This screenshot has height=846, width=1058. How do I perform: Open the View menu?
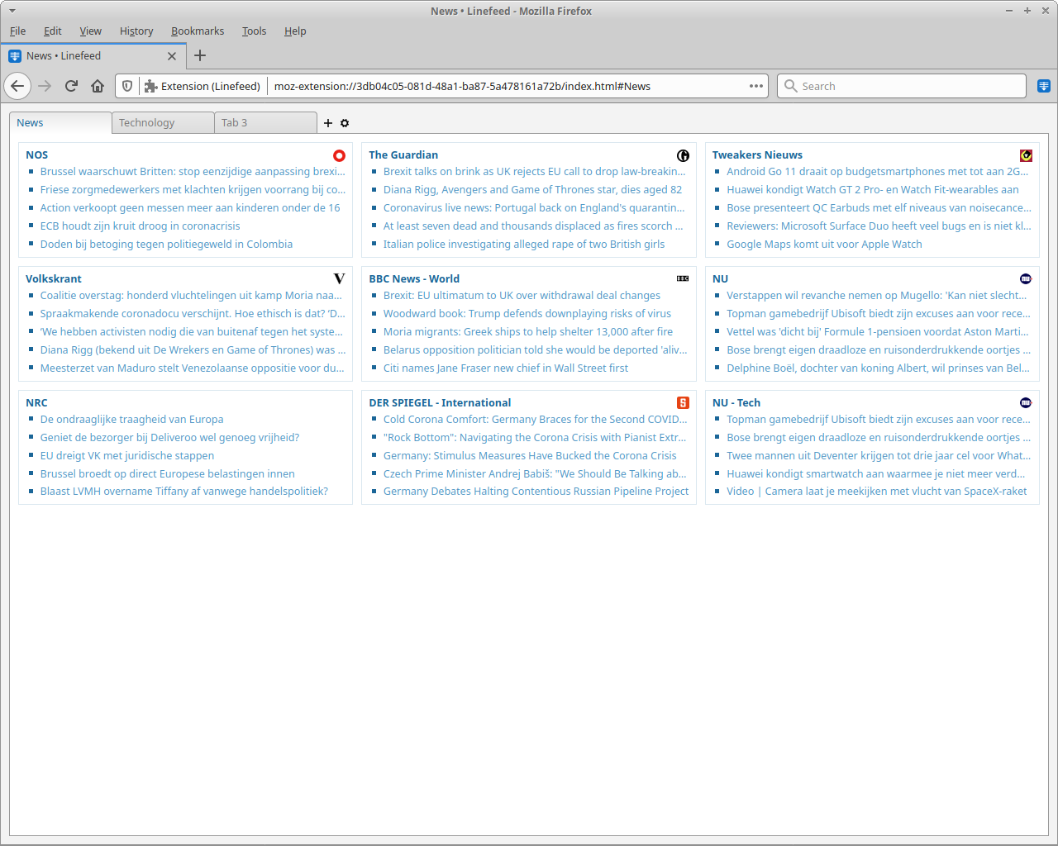click(91, 31)
